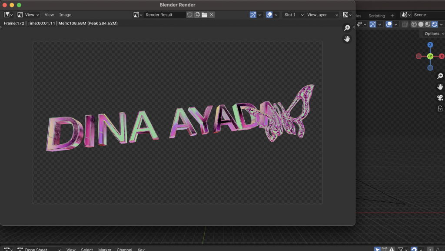Switch viewport to solid shading mode

click(x=421, y=24)
